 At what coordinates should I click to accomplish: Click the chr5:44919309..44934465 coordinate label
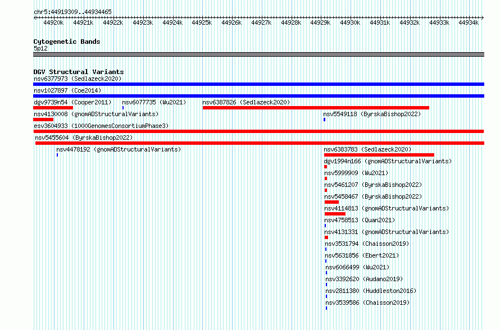point(72,12)
